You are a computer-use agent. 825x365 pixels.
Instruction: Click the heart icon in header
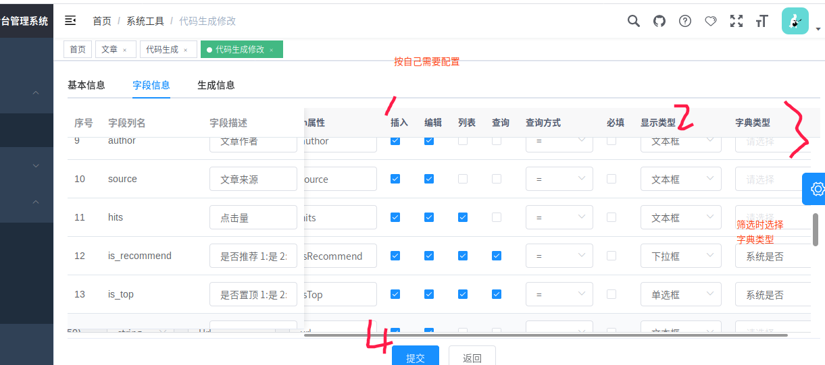(x=711, y=21)
